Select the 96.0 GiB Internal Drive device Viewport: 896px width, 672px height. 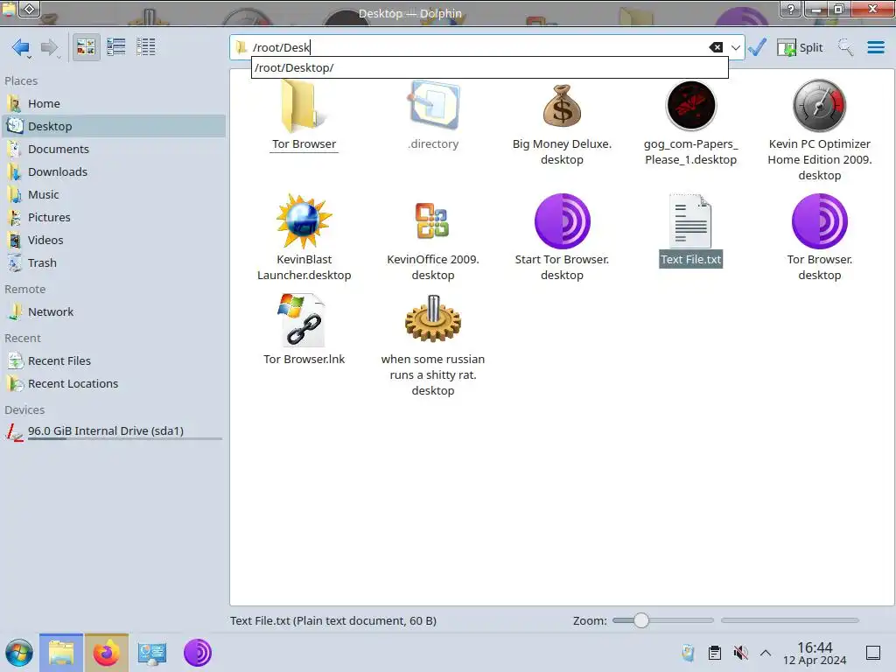[x=114, y=432]
